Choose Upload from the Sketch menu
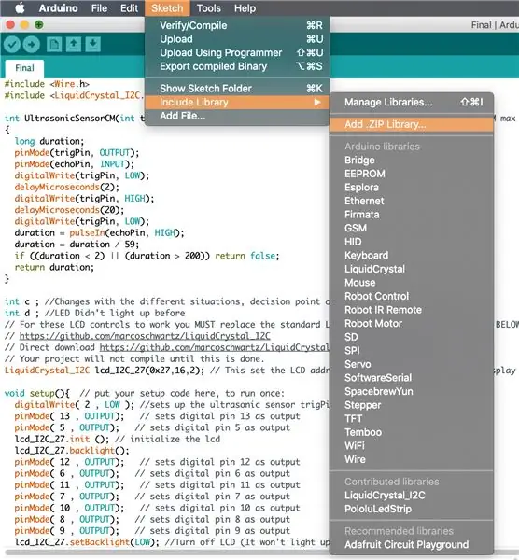 pyautogui.click(x=237, y=39)
